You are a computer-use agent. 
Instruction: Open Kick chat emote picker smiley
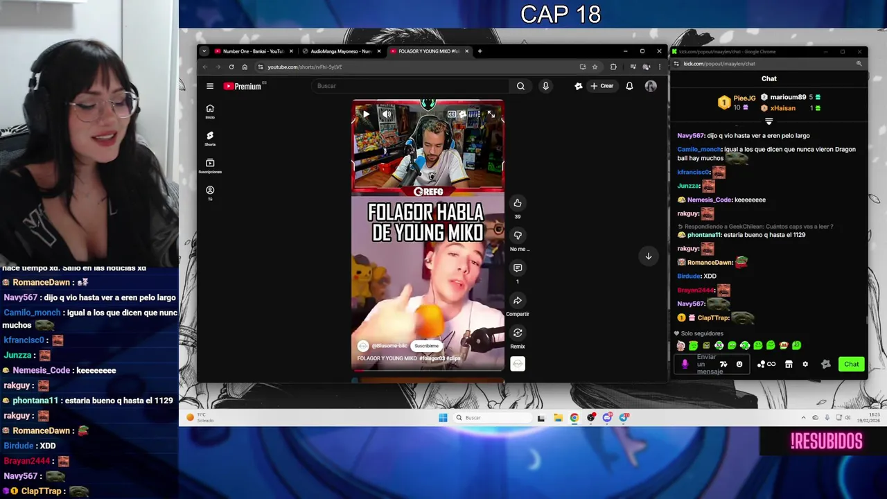point(739,365)
